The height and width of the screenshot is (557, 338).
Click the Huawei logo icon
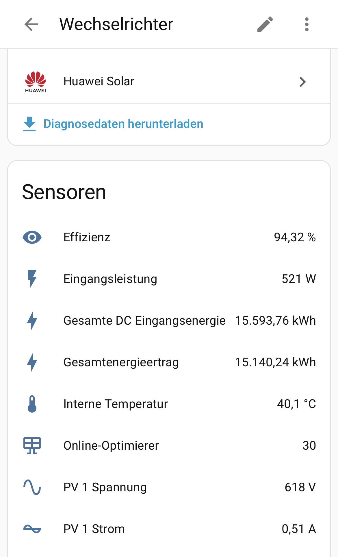click(x=36, y=82)
